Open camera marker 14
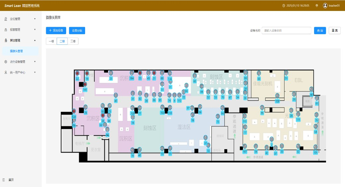345x187 pixels. pos(133,117)
